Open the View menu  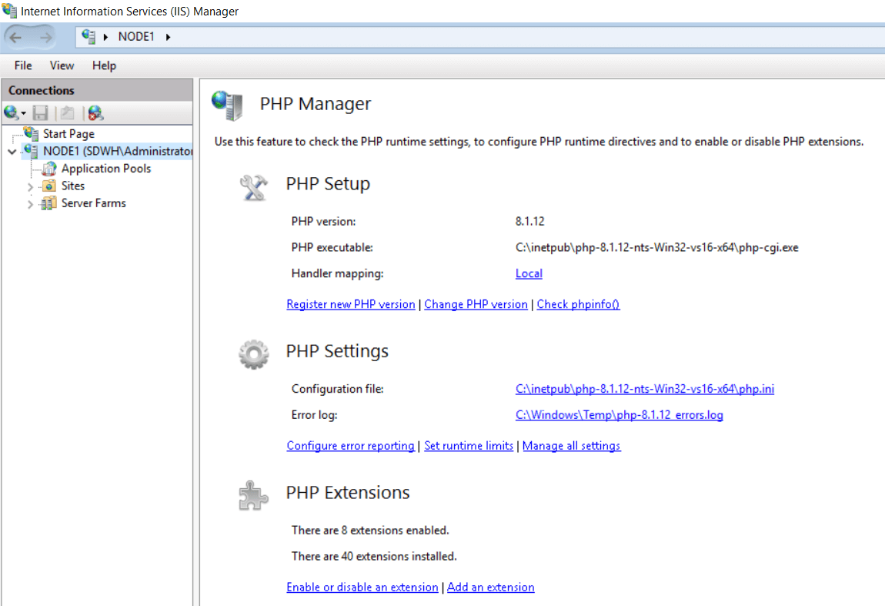point(62,65)
